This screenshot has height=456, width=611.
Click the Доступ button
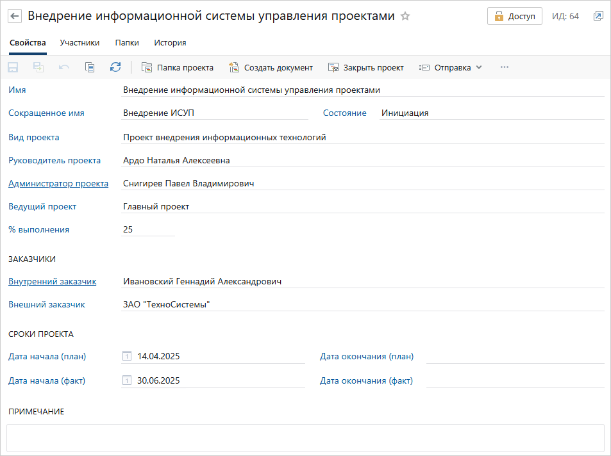tap(514, 16)
